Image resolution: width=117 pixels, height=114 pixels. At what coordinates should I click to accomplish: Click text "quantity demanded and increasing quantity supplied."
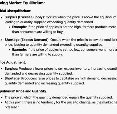pyautogui.click(x=45, y=83)
